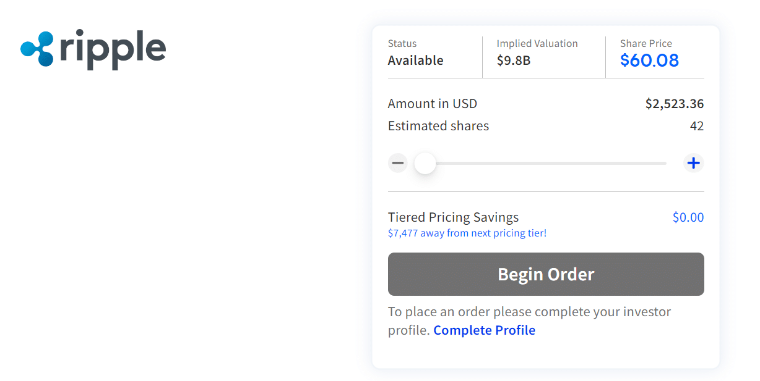The width and height of the screenshot is (760, 381).
Task: Click the $2,523.36 amount value
Action: point(674,104)
